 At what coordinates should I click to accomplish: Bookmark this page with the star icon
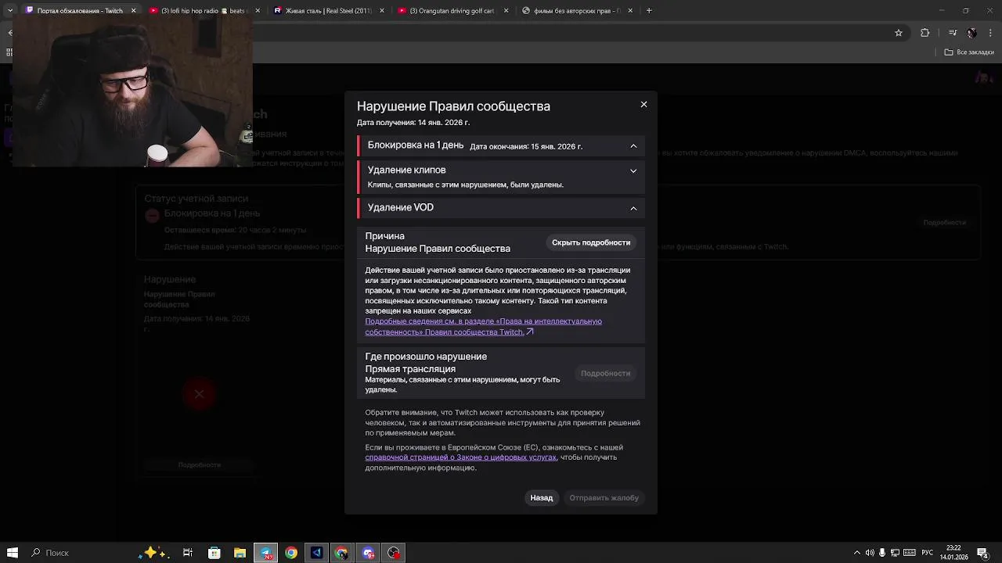pyautogui.click(x=899, y=33)
